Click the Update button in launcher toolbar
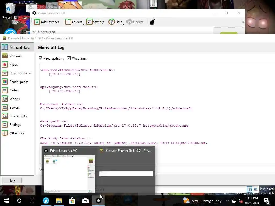 coord(135,22)
